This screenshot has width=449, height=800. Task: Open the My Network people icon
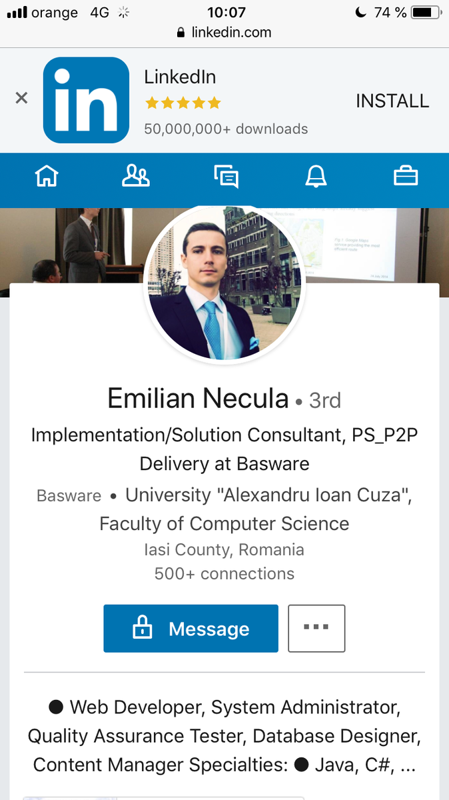136,177
